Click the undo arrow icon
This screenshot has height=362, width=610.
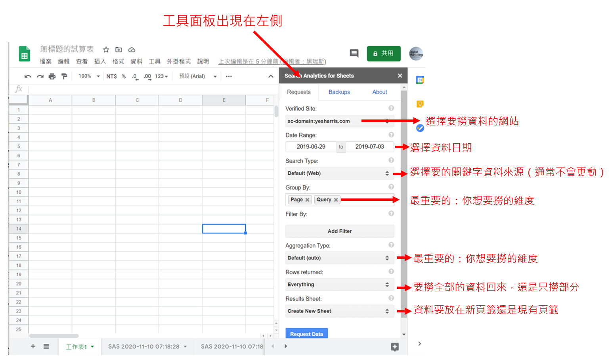tap(28, 76)
